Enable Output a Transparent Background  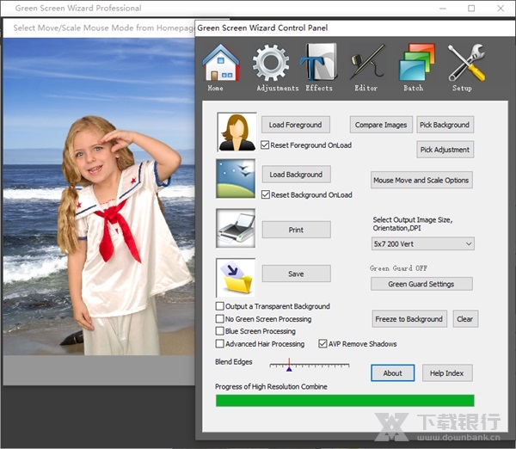point(220,306)
